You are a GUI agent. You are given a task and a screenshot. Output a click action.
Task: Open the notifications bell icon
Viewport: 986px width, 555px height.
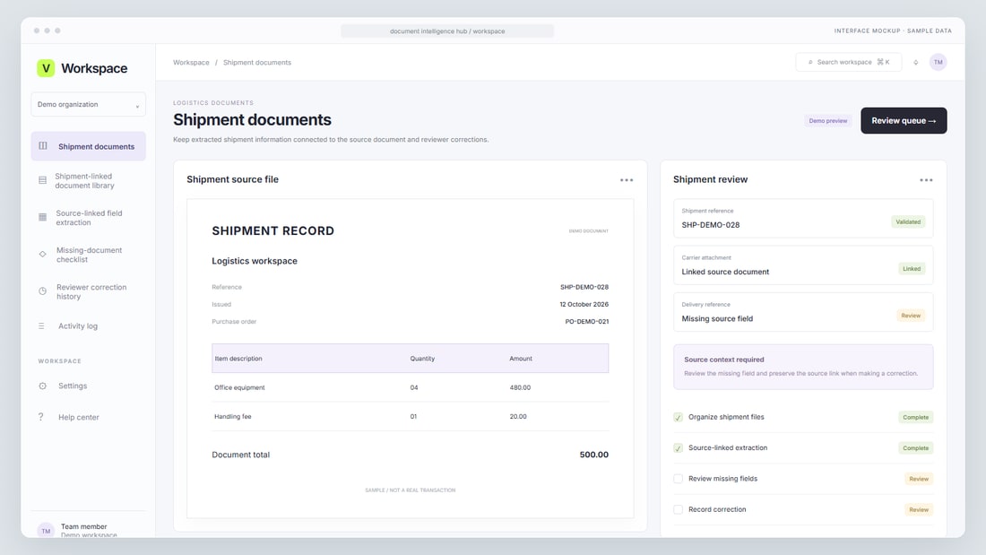point(915,62)
